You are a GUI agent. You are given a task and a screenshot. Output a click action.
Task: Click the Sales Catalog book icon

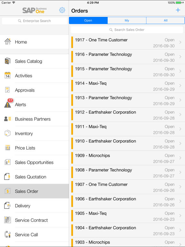(x=8, y=61)
